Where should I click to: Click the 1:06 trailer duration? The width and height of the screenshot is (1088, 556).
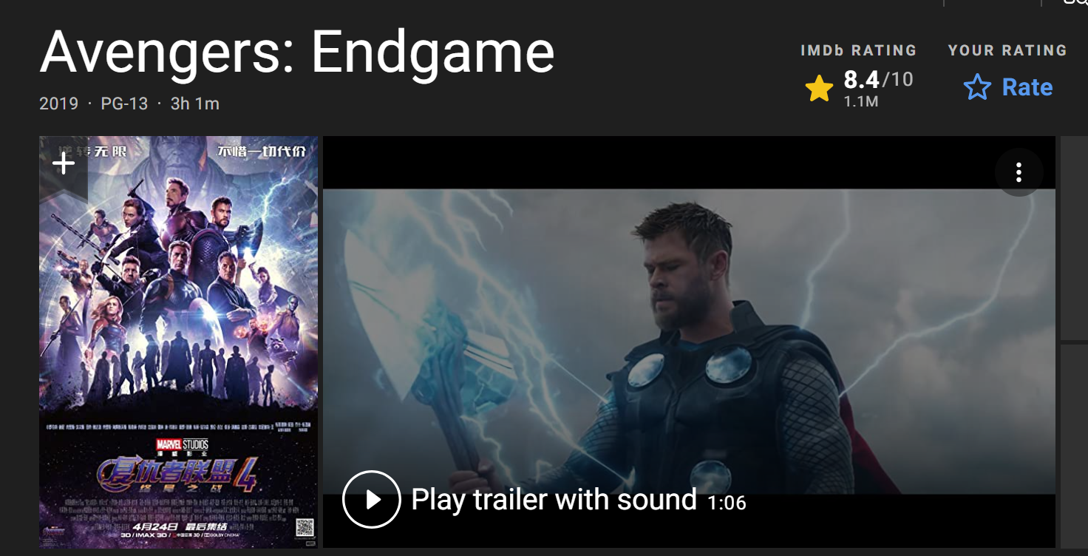pyautogui.click(x=727, y=504)
